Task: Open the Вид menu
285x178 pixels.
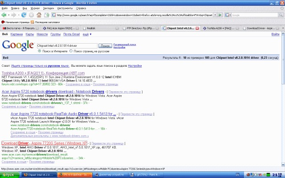Action: coord(25,8)
